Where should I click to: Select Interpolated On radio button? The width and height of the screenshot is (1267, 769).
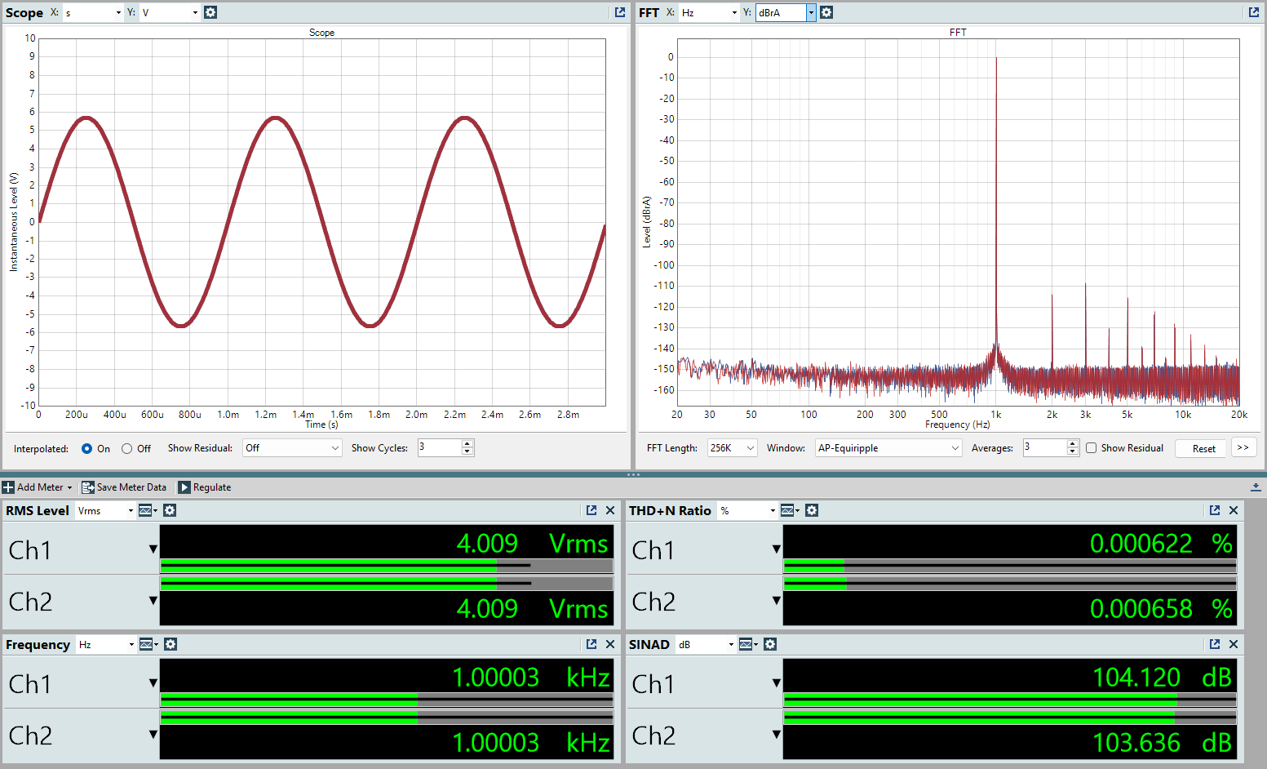point(87,448)
